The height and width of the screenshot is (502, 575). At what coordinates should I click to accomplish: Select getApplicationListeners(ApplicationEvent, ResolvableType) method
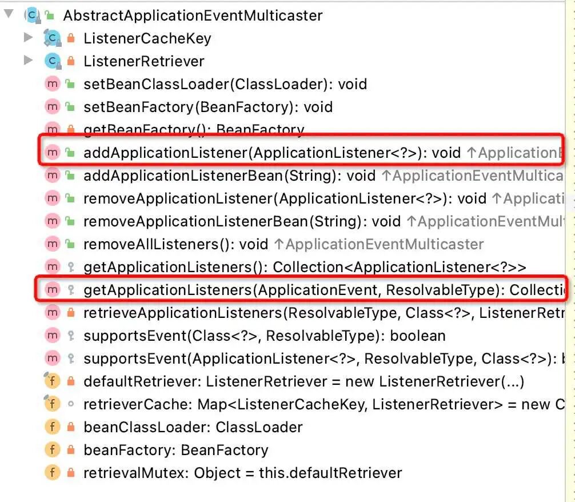click(324, 289)
